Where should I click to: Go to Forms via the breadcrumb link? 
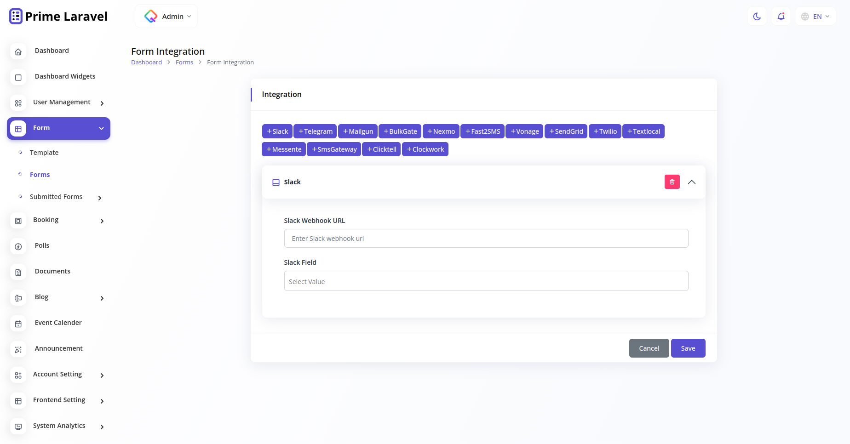(184, 62)
